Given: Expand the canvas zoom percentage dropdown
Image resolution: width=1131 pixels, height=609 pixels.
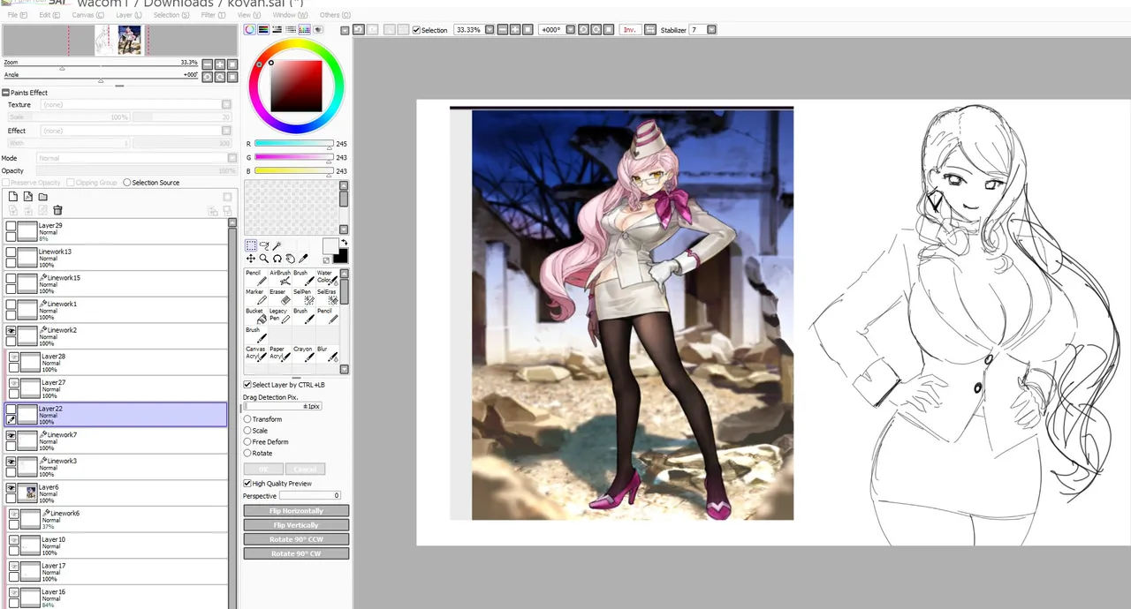Looking at the screenshot, I should tap(490, 30).
